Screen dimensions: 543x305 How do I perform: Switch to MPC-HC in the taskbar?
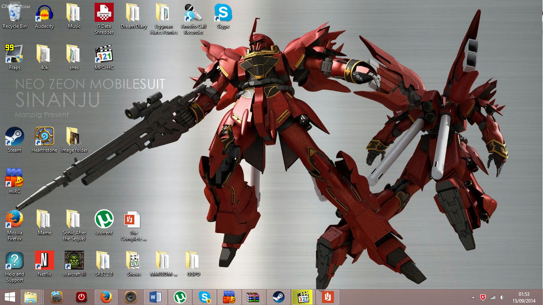coord(303,297)
